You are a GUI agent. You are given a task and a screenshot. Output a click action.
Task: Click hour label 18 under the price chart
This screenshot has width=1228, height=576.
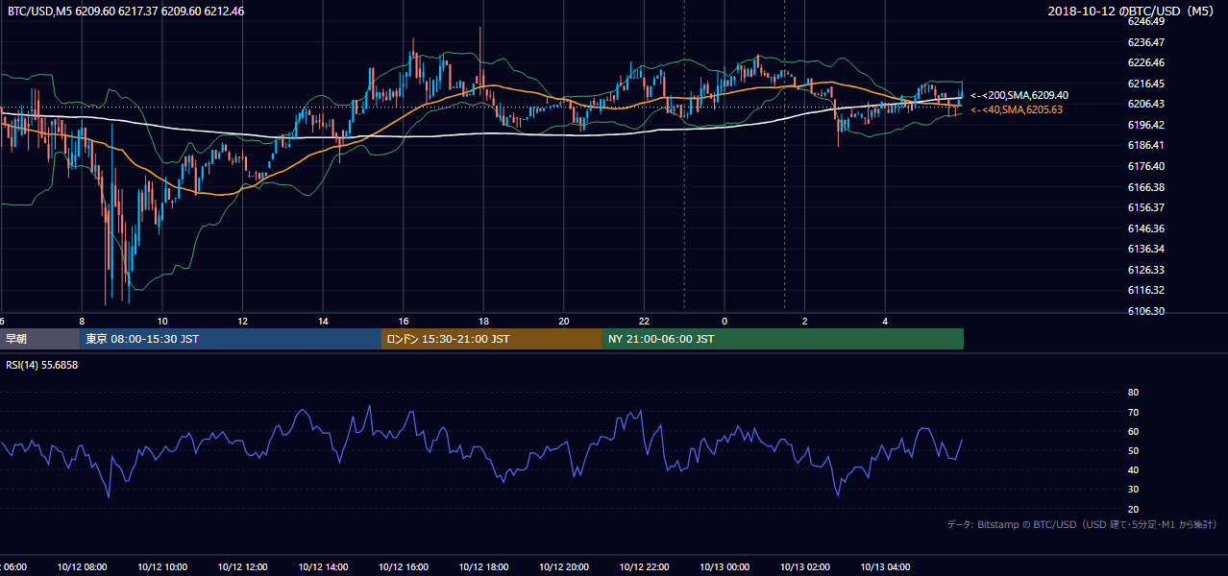tap(483, 321)
